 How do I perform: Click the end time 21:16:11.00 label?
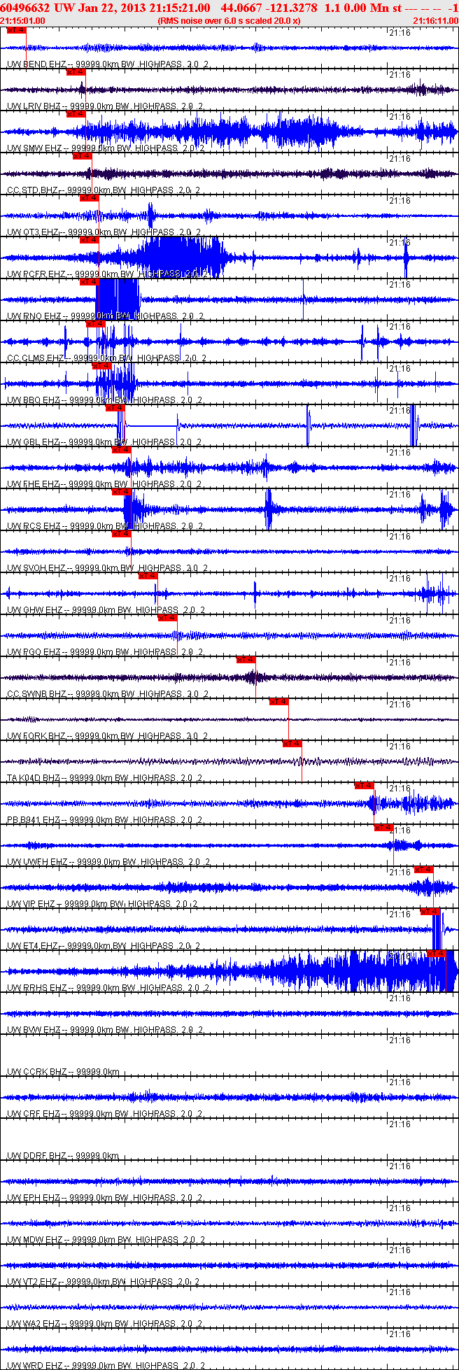coord(435,20)
